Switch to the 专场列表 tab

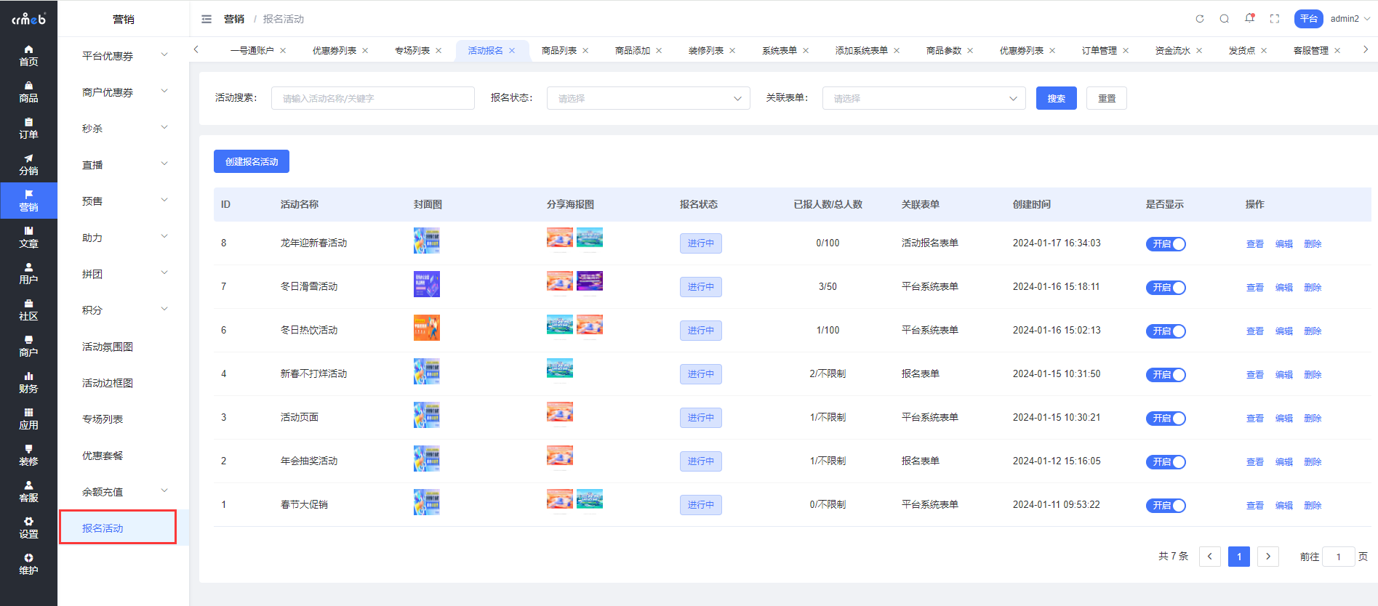[x=412, y=50]
